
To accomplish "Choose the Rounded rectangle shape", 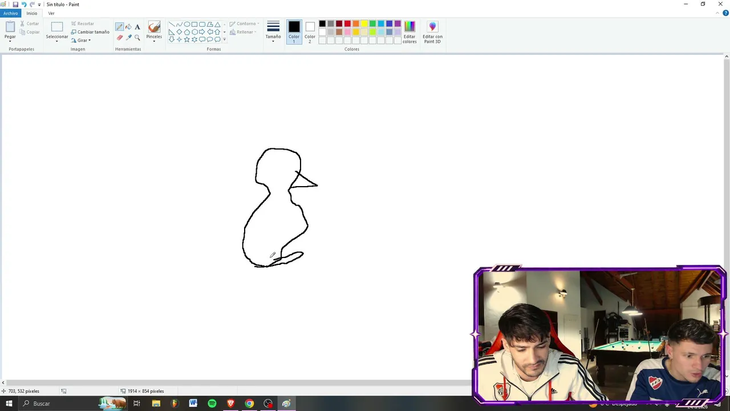I will point(202,25).
